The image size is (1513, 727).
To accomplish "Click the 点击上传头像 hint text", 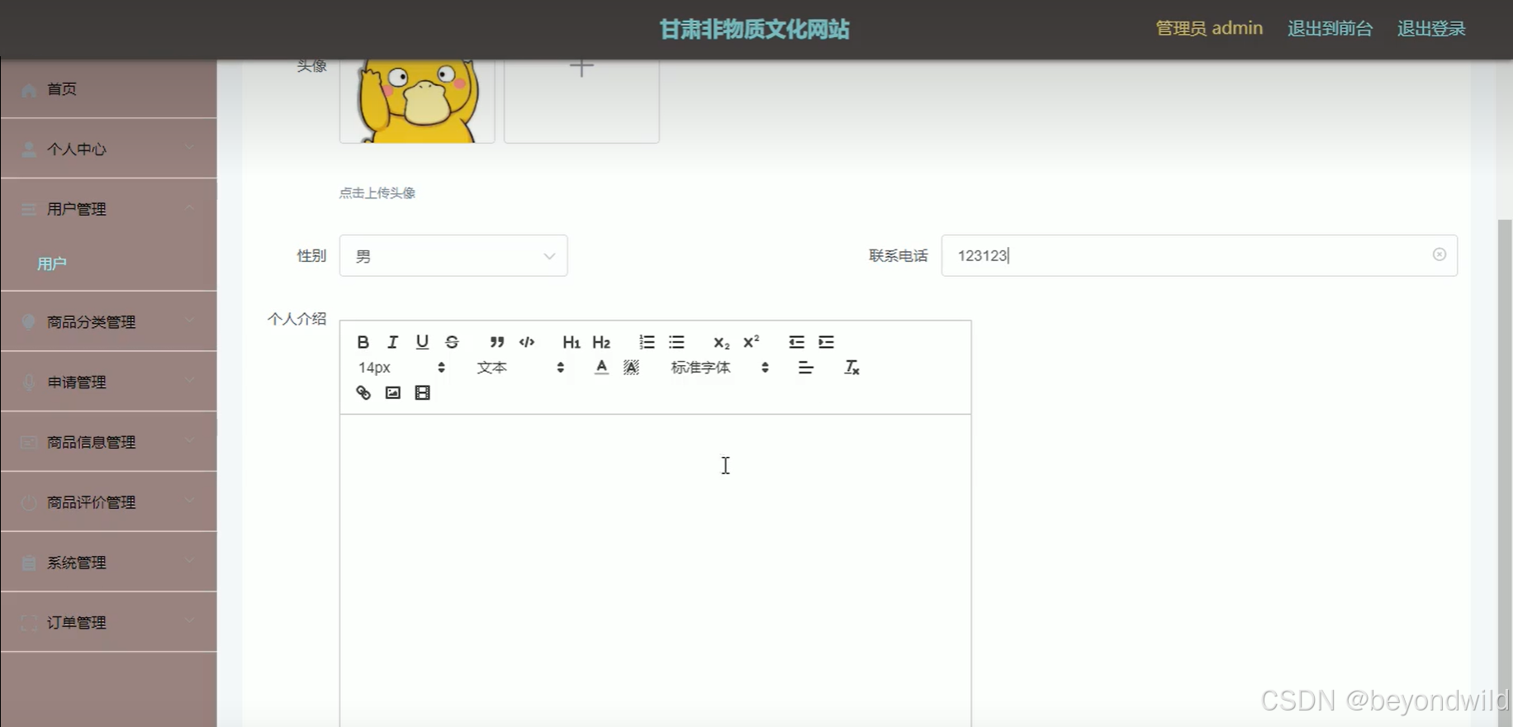I will tap(377, 192).
